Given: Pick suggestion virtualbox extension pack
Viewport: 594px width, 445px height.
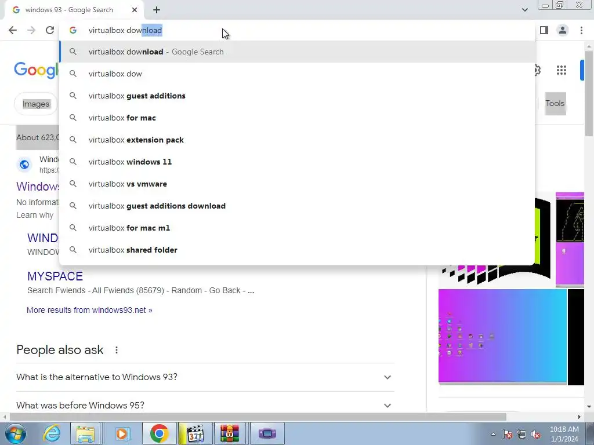Looking at the screenshot, I should point(298,140).
